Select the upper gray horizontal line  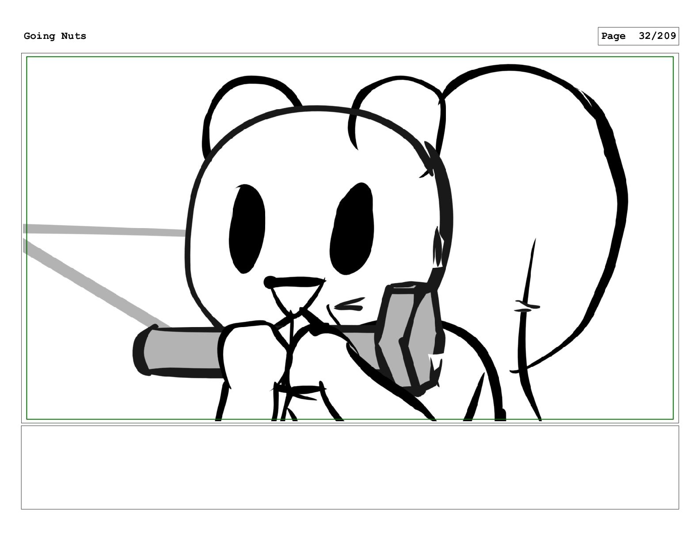104,230
